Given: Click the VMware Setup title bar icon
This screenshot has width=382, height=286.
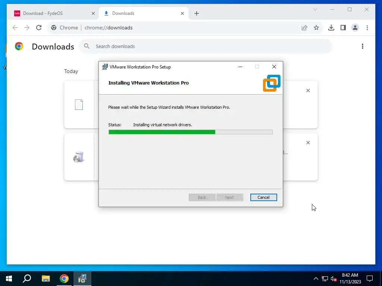Looking at the screenshot, I should (x=105, y=67).
